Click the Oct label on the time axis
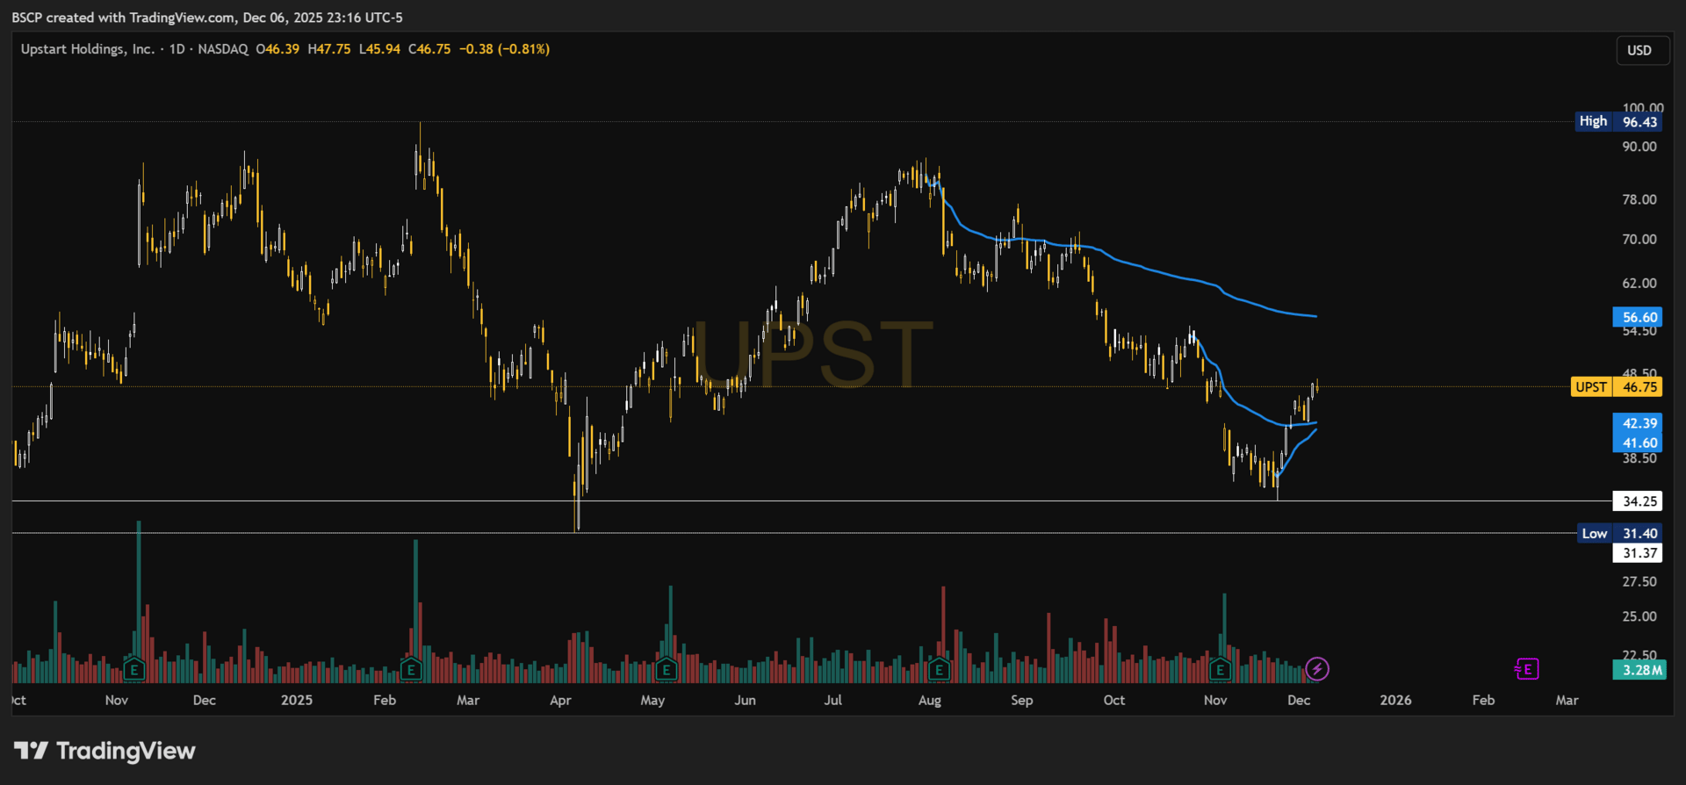1686x785 pixels. (x=1114, y=700)
